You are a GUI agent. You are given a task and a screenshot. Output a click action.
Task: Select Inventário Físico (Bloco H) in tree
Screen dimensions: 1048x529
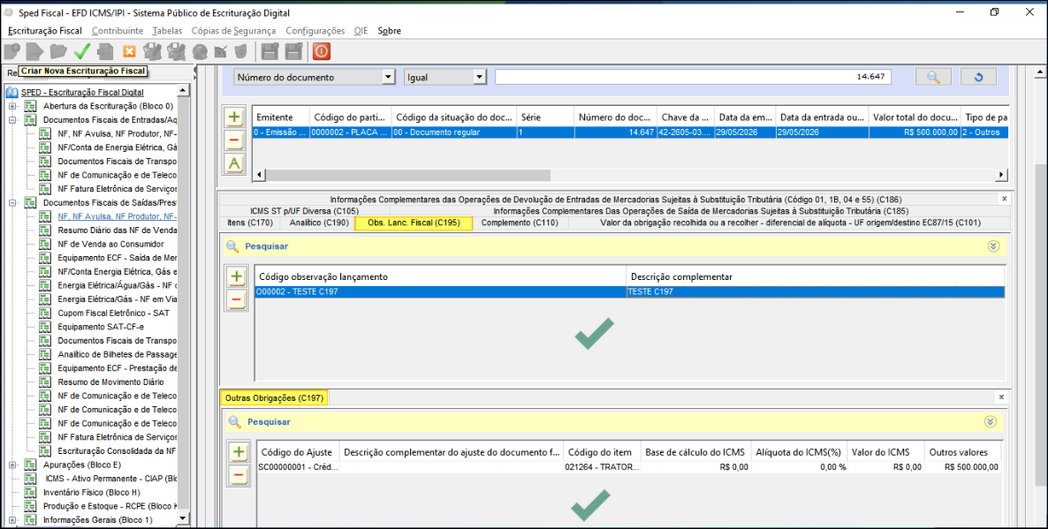(x=92, y=492)
